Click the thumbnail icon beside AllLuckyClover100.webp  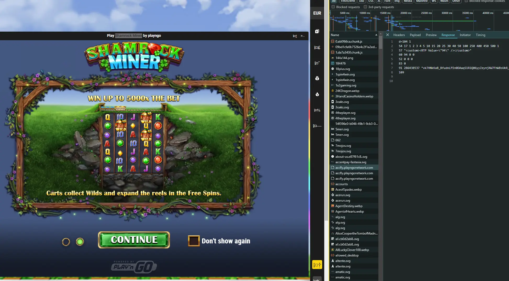pyautogui.click(x=333, y=250)
